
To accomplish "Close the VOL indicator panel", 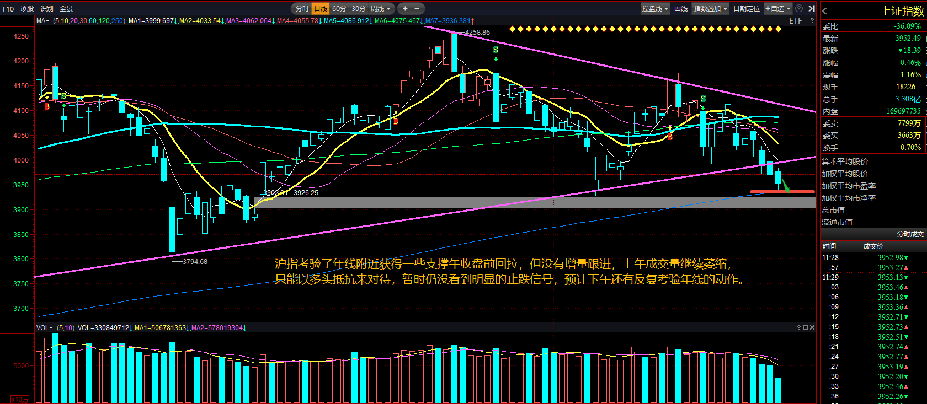I will 812,327.
